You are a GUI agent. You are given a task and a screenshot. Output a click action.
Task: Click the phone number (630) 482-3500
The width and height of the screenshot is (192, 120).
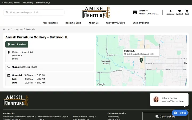[x=28, y=67]
